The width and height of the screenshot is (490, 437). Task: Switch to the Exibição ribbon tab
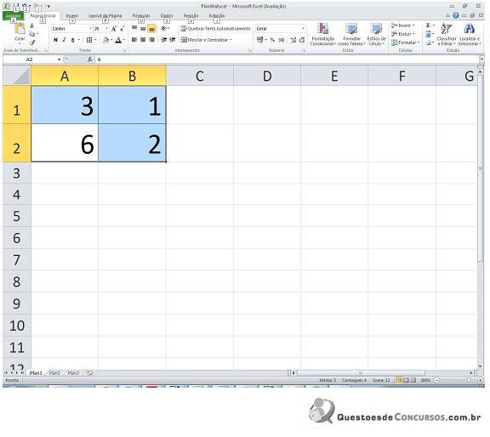point(217,15)
